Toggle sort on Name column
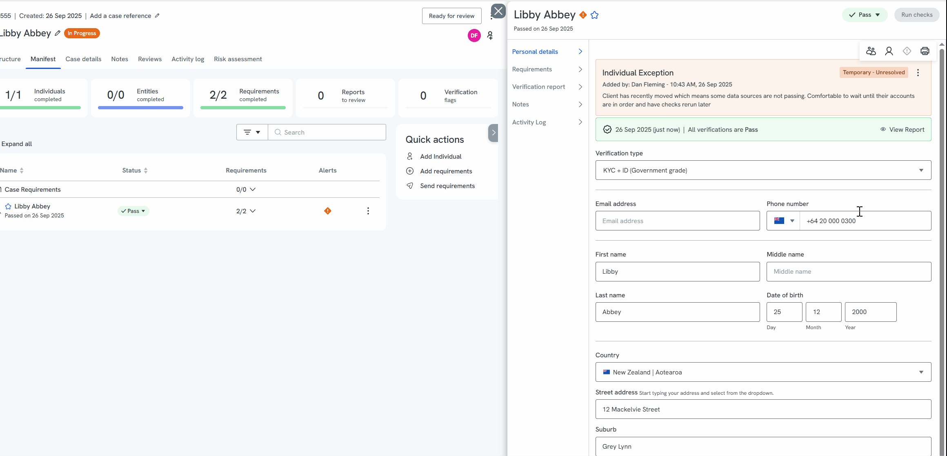 [x=22, y=170]
